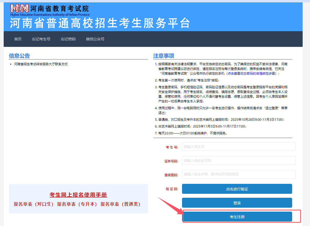Open 报名草表（对口生）link
The width and height of the screenshot is (310, 226).
pyautogui.click(x=34, y=204)
